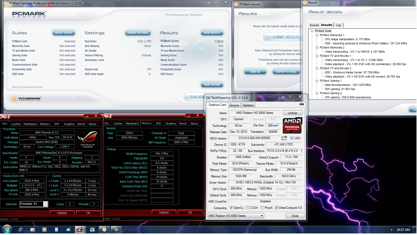Viewport: 417px width, 235px height.
Task: Click the SAVE AS button
Action: pos(255,72)
